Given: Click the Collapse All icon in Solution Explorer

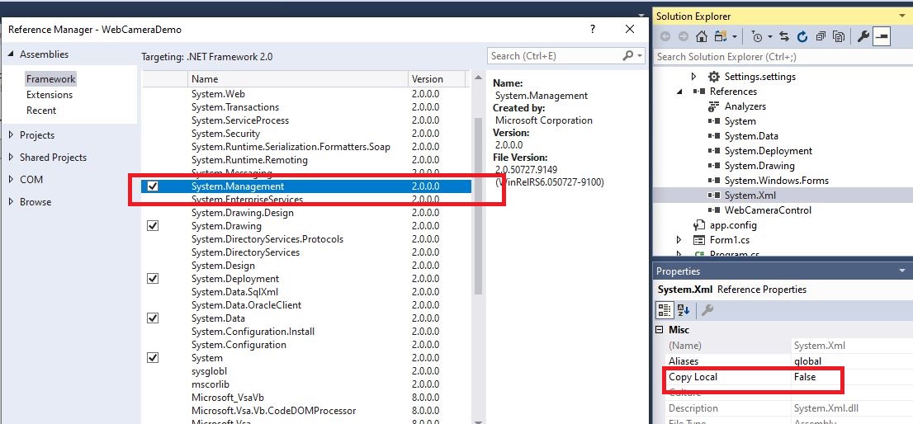Looking at the screenshot, I should [x=821, y=36].
